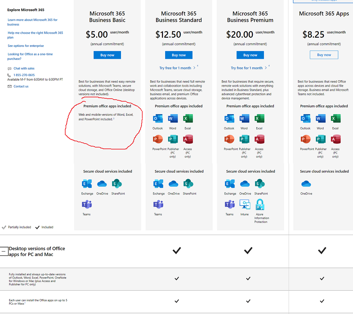Collapse Desktop versions of Office apps section
This screenshot has width=353, height=314.
click(4, 251)
